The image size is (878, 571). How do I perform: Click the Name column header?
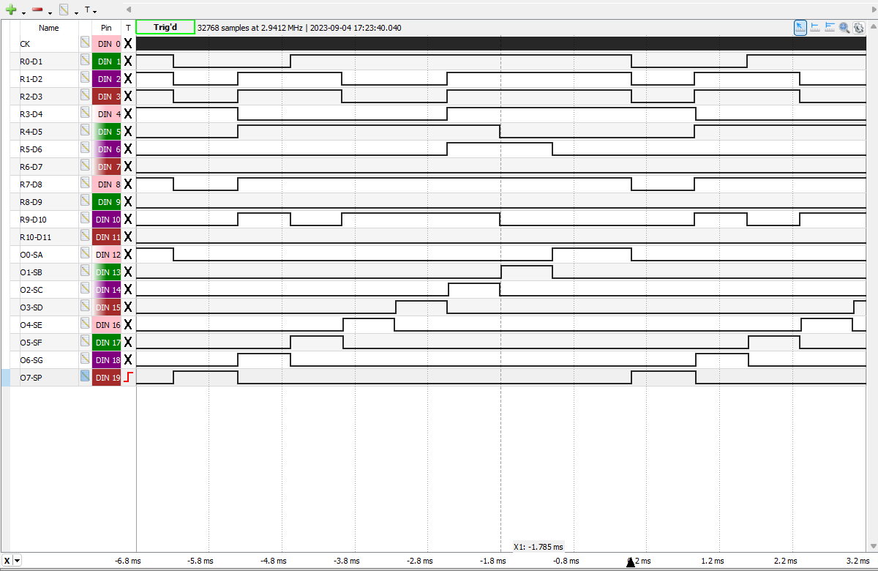click(48, 28)
